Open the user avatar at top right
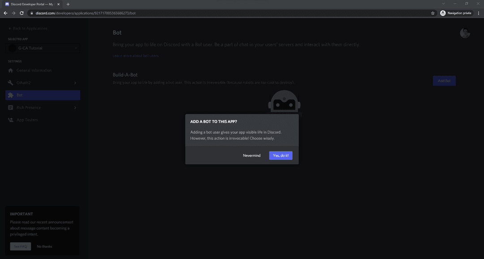This screenshot has height=259, width=484. 465,33
